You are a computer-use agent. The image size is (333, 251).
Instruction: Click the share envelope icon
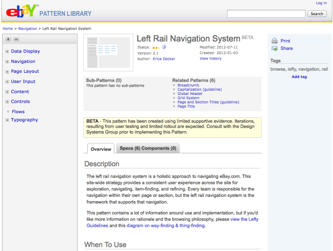pos(275,48)
